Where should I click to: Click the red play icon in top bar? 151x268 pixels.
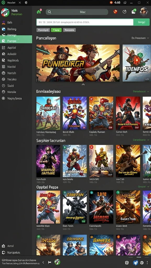tap(116, 12)
